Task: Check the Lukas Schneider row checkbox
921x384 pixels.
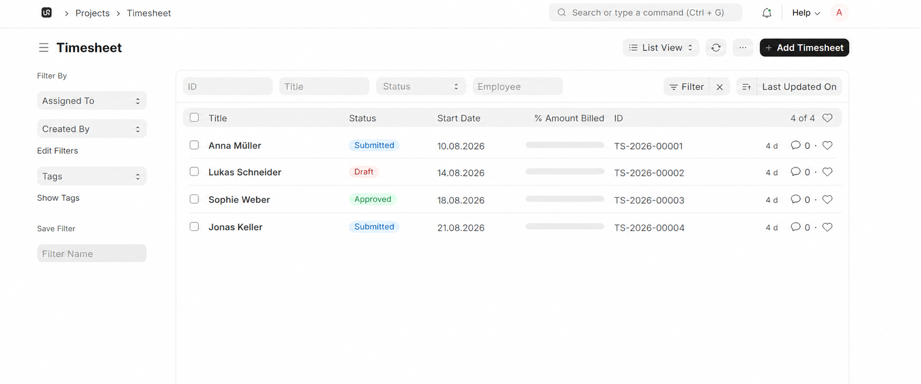Action: [194, 172]
